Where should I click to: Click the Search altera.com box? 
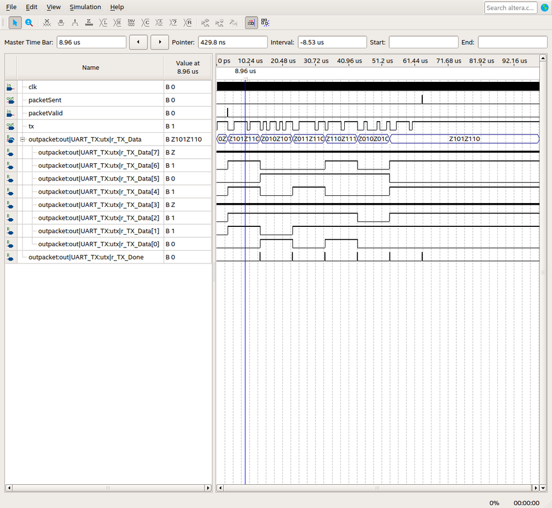511,8
